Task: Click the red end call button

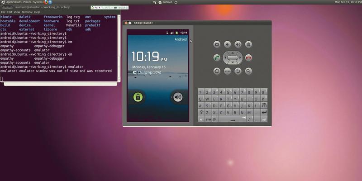Action: click(248, 58)
